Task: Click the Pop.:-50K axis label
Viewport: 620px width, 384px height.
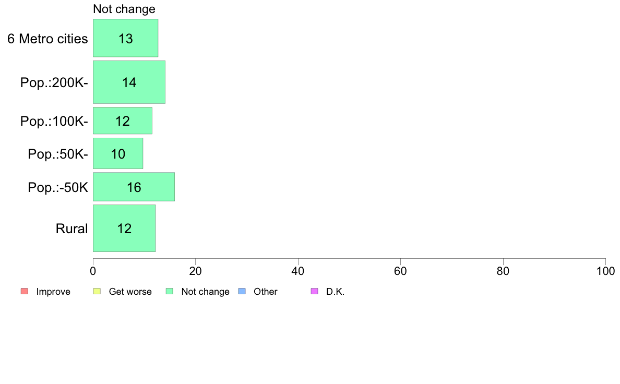Action: pos(58,187)
